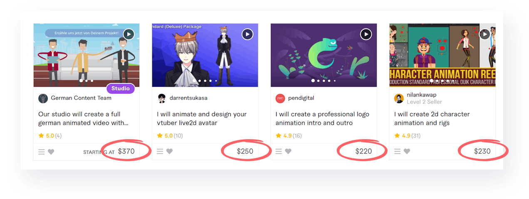The width and height of the screenshot is (529, 199).
Task: Open list menu on German video gig
Action: pos(42,152)
